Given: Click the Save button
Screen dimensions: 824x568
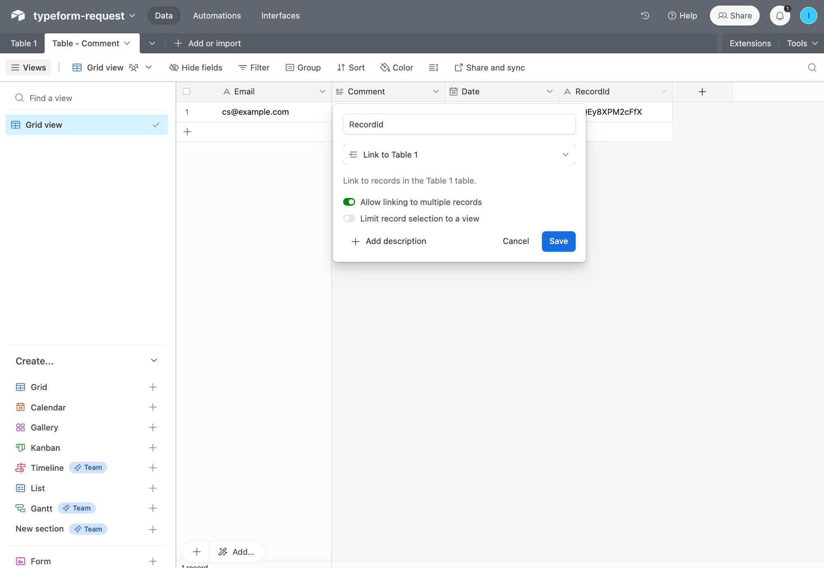Looking at the screenshot, I should click(x=558, y=241).
